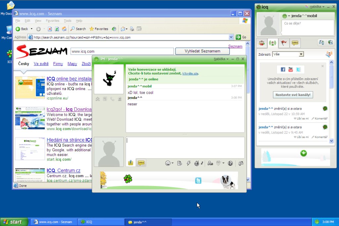Send a lightning bolt Zlango/quick action
Viewport: 339px width, 226px height.
[x=188, y=163]
